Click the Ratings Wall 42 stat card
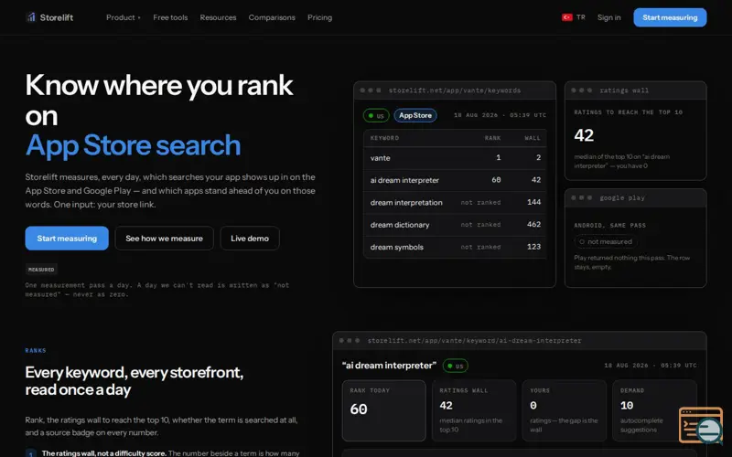 474,410
